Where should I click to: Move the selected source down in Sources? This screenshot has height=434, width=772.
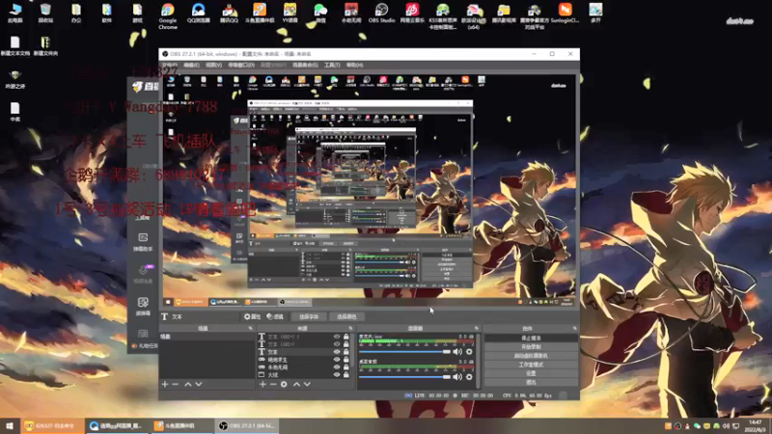point(307,384)
